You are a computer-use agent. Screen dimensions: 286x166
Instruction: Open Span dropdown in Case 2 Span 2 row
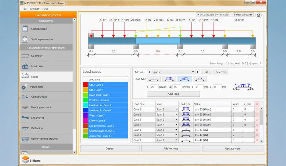176,120
